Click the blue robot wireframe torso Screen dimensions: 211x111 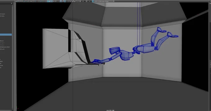125,55
